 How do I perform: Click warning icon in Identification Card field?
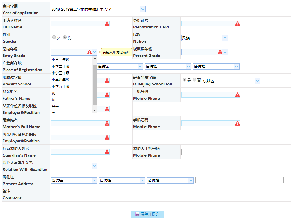tap(238, 24)
